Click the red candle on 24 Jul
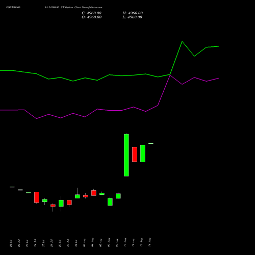 coord(37,197)
